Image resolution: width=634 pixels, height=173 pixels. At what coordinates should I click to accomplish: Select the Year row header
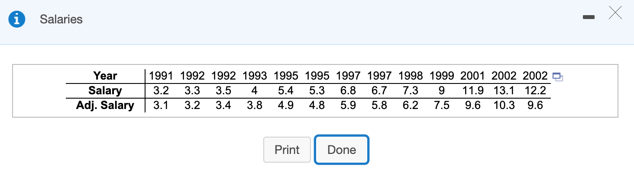click(105, 76)
